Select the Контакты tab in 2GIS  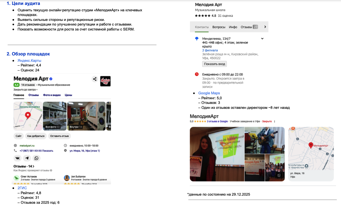[202, 27]
